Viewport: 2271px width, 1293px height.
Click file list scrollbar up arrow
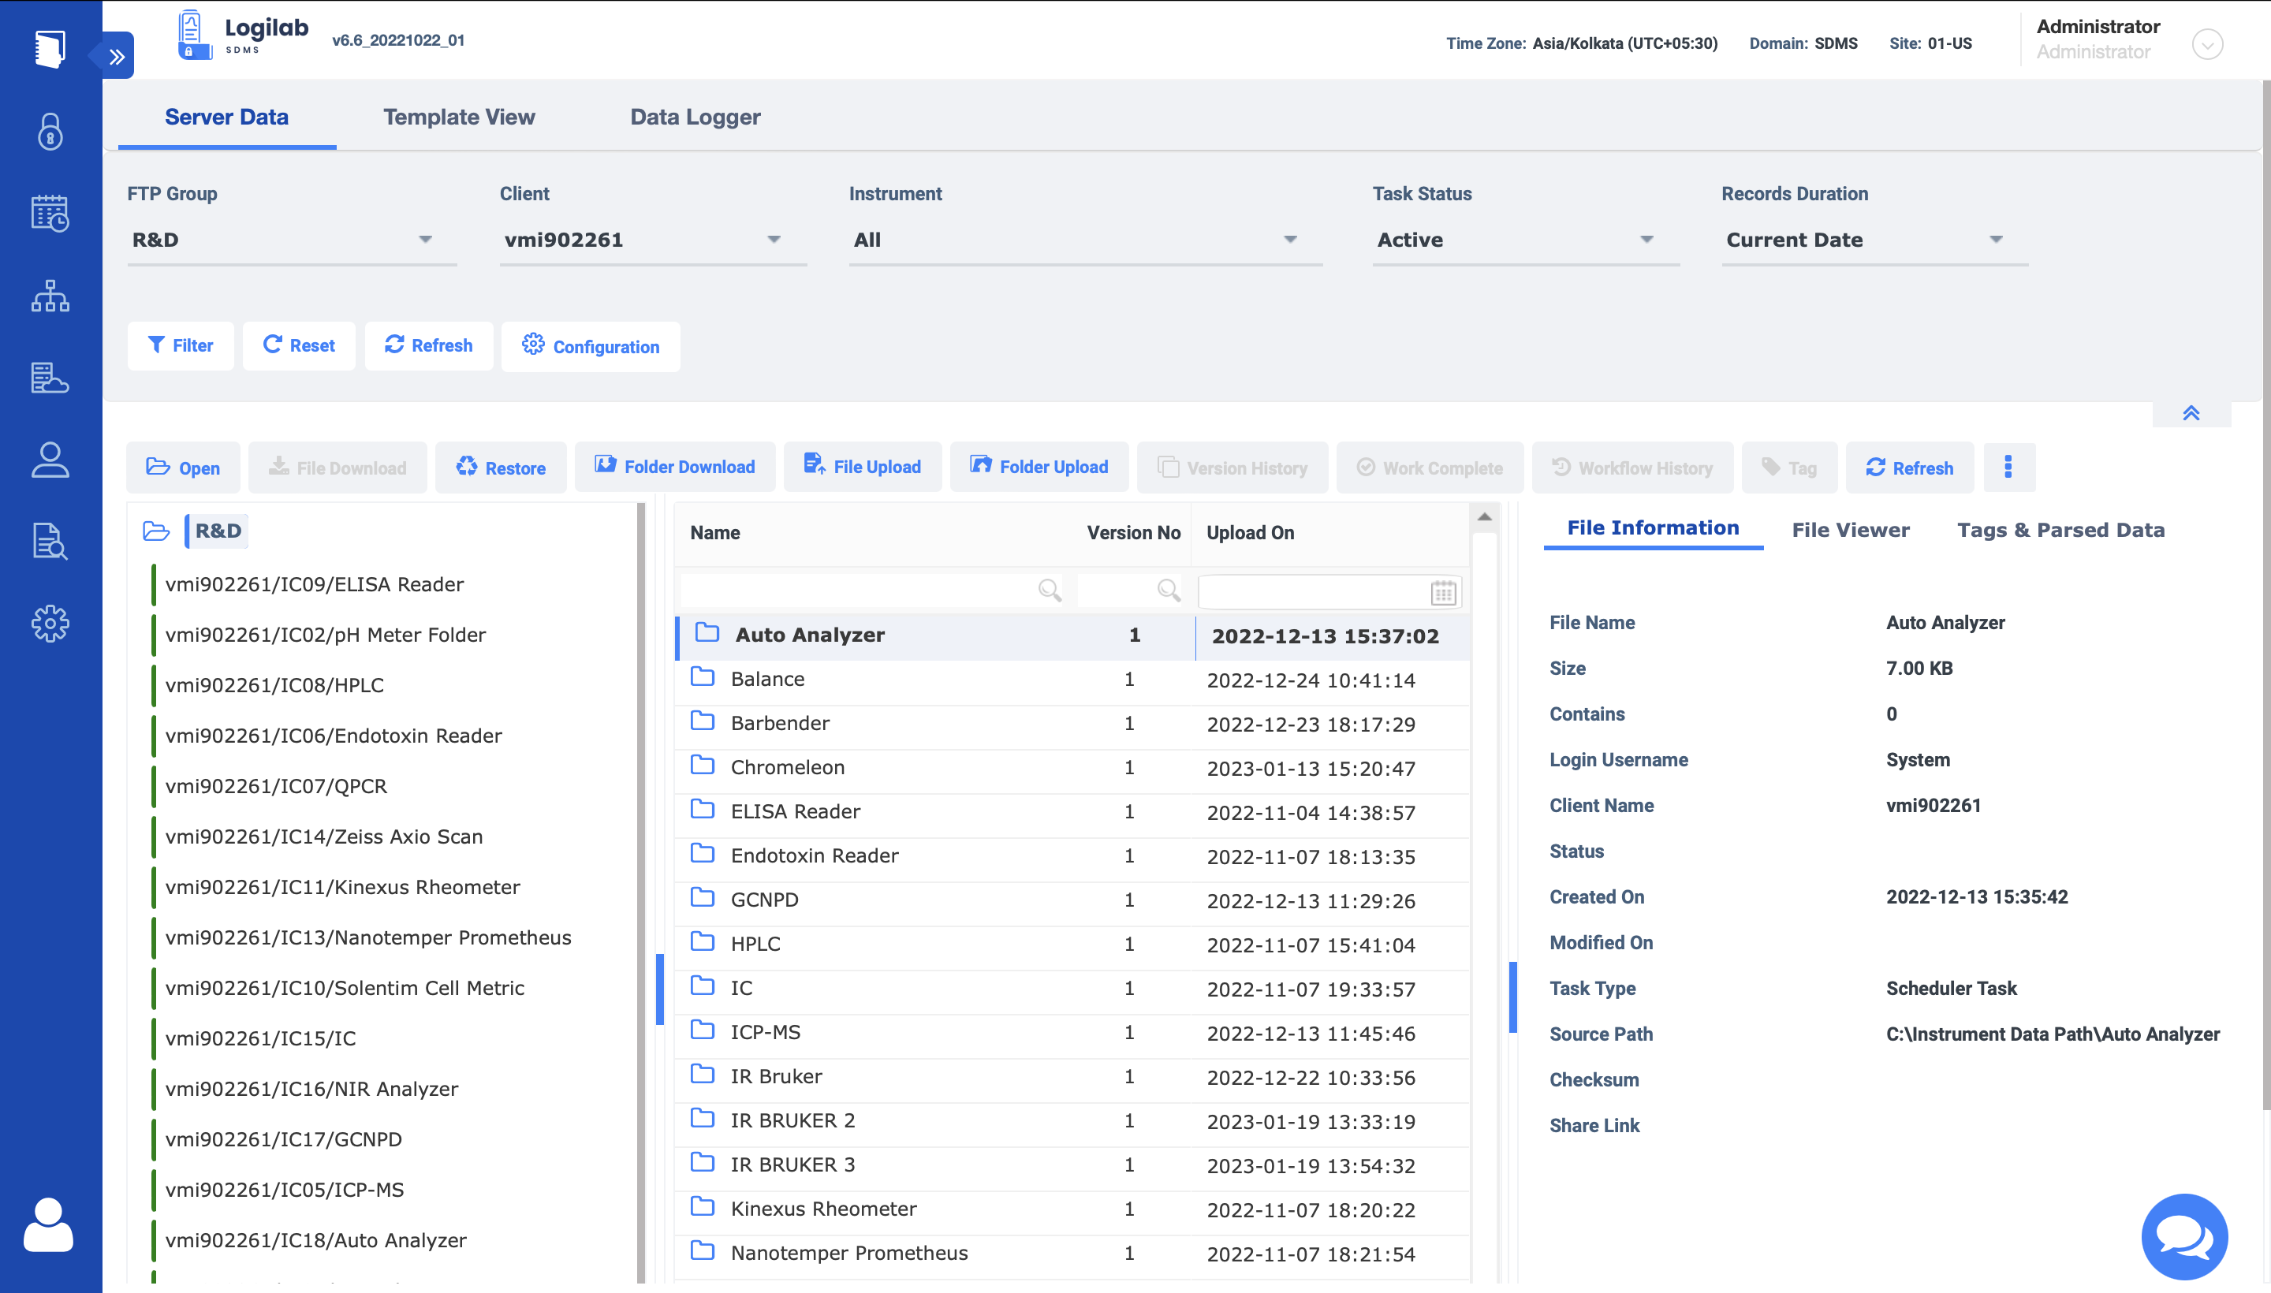tap(1484, 517)
